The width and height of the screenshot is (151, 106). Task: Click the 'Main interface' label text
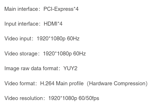coord(21,9)
